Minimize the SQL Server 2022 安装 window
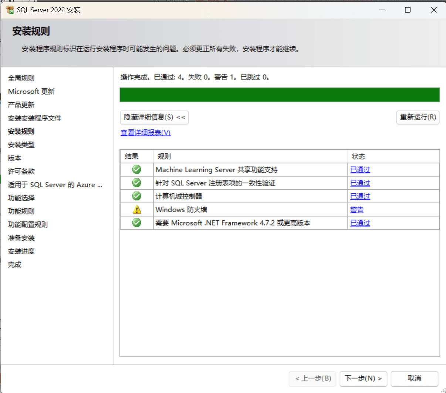Image resolution: width=446 pixels, height=393 pixels. [382, 10]
